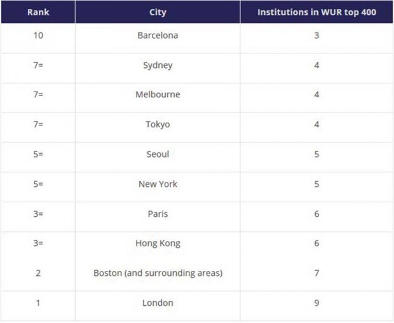Click Institutions in WUR top 400 header

pyautogui.click(x=316, y=12)
